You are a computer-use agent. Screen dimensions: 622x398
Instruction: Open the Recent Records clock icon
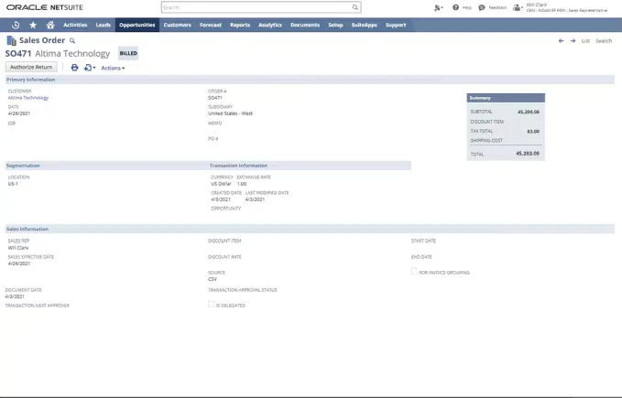coord(16,25)
